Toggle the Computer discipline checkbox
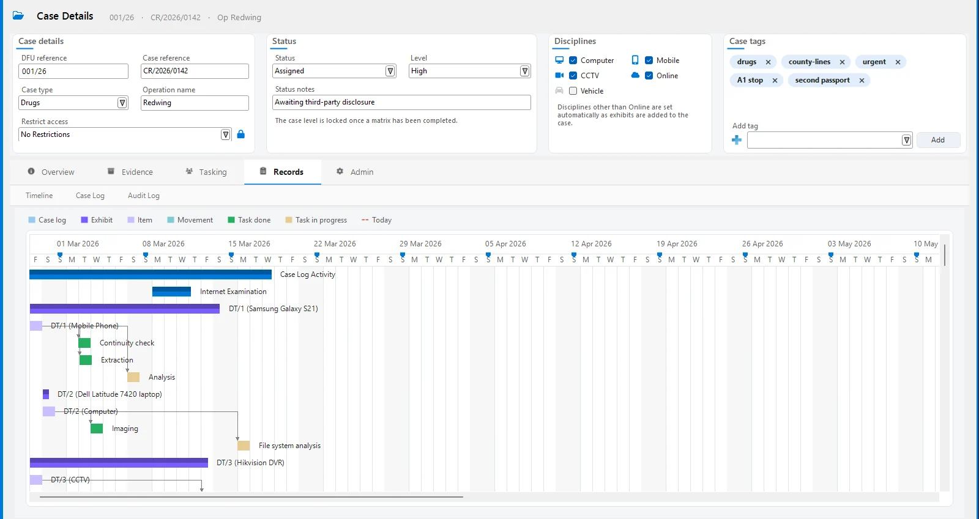Image resolution: width=979 pixels, height=519 pixels. click(x=573, y=61)
